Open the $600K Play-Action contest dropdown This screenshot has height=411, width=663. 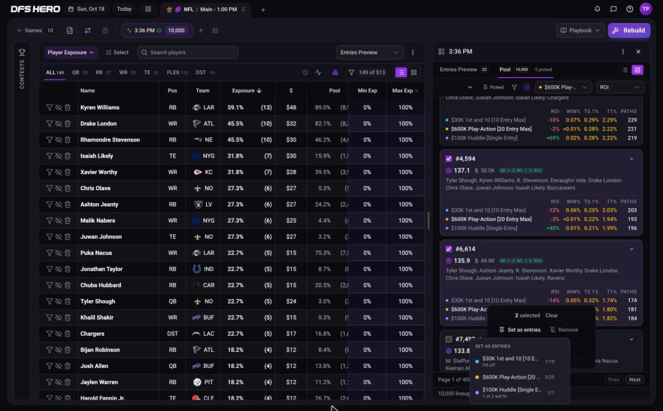click(x=564, y=87)
